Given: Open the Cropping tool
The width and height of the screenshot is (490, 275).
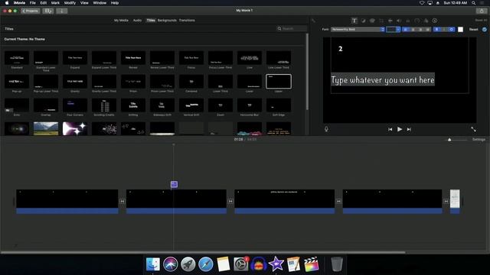Looking at the screenshot, I should coord(381,21).
